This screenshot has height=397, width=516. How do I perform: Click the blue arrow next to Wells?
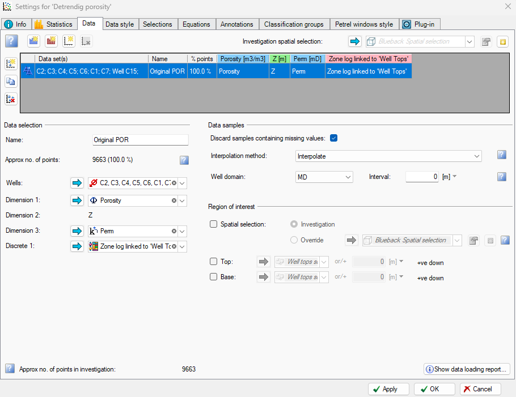(x=77, y=183)
